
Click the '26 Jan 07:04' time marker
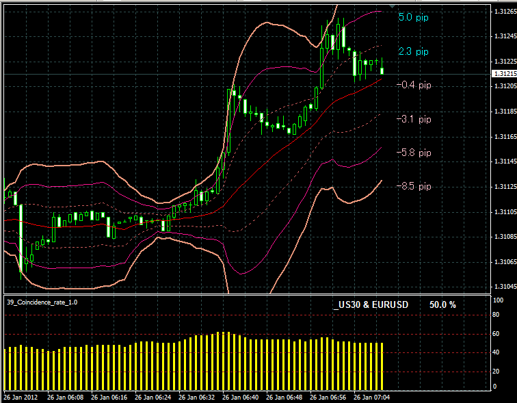pyautogui.click(x=372, y=397)
